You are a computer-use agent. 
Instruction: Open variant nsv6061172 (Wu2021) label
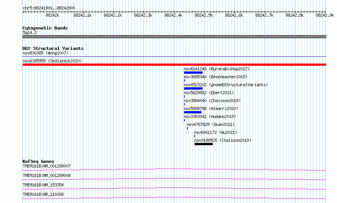[x=215, y=132]
